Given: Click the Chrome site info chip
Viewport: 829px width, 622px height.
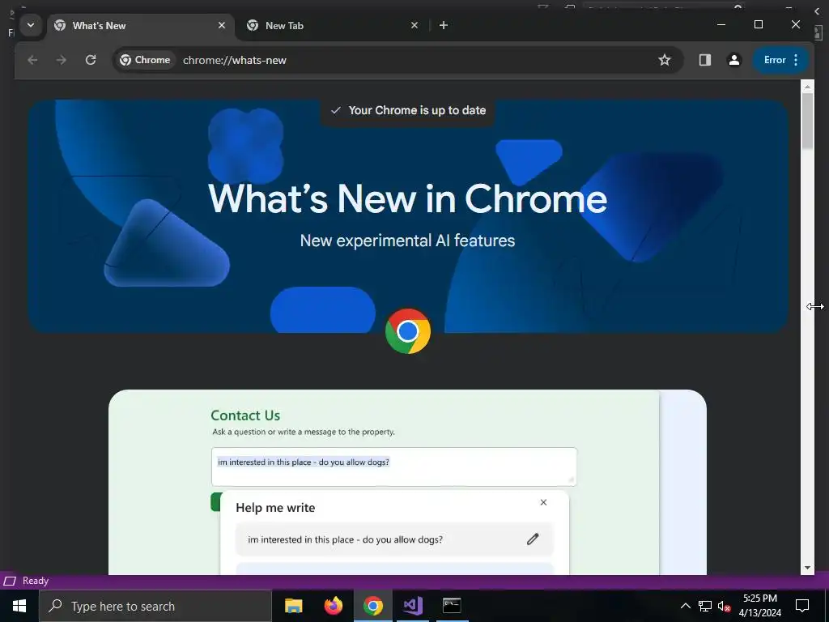Looking at the screenshot, I should [145, 60].
